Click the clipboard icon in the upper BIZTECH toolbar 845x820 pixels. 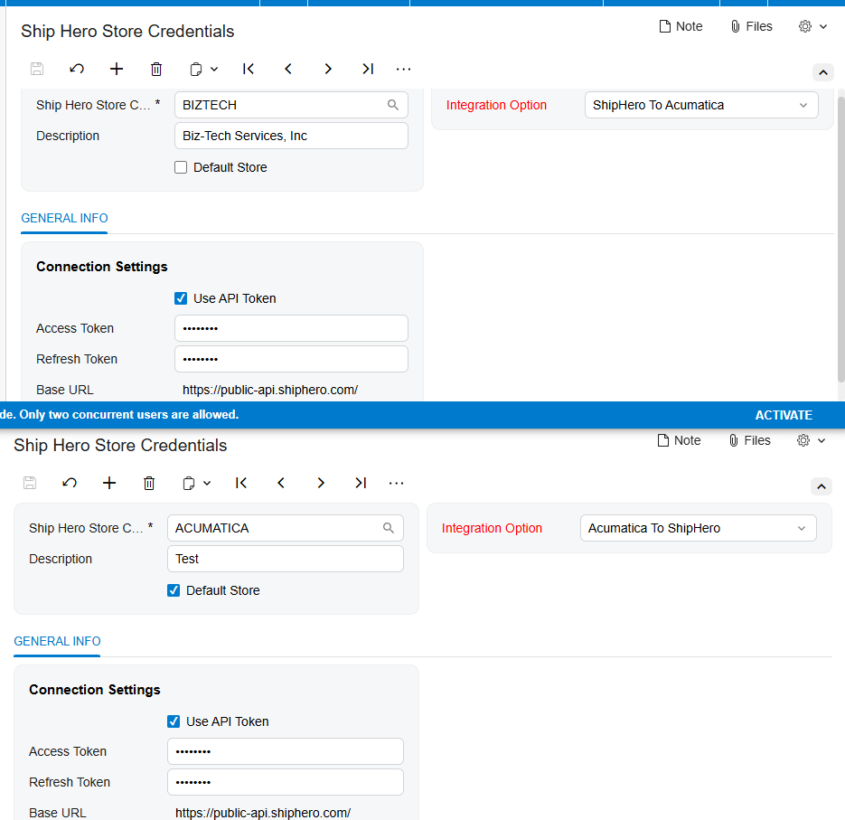coord(196,69)
